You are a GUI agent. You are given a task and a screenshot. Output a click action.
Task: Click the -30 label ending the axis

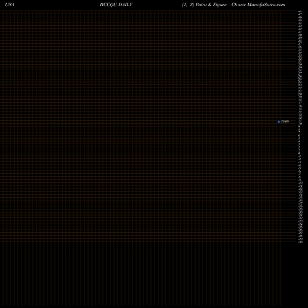tap(301, 241)
